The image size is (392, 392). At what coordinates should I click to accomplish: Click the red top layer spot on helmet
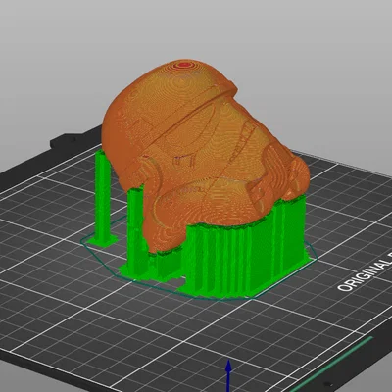182,65
